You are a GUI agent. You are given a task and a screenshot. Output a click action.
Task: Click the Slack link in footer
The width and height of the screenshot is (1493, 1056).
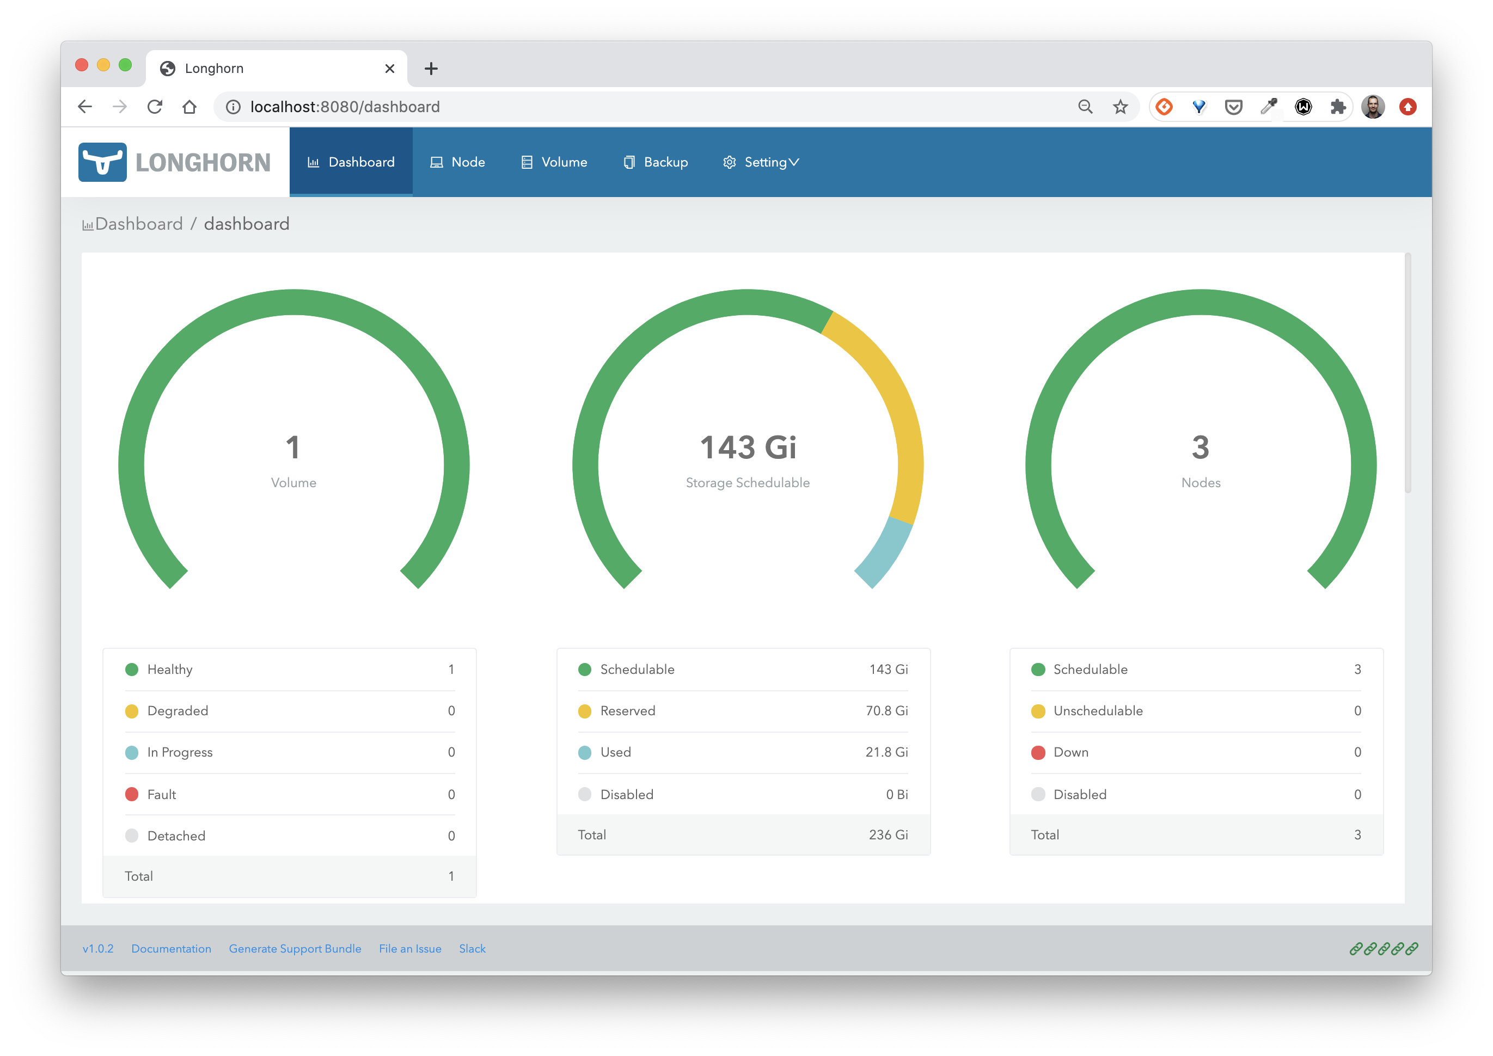[x=473, y=949]
